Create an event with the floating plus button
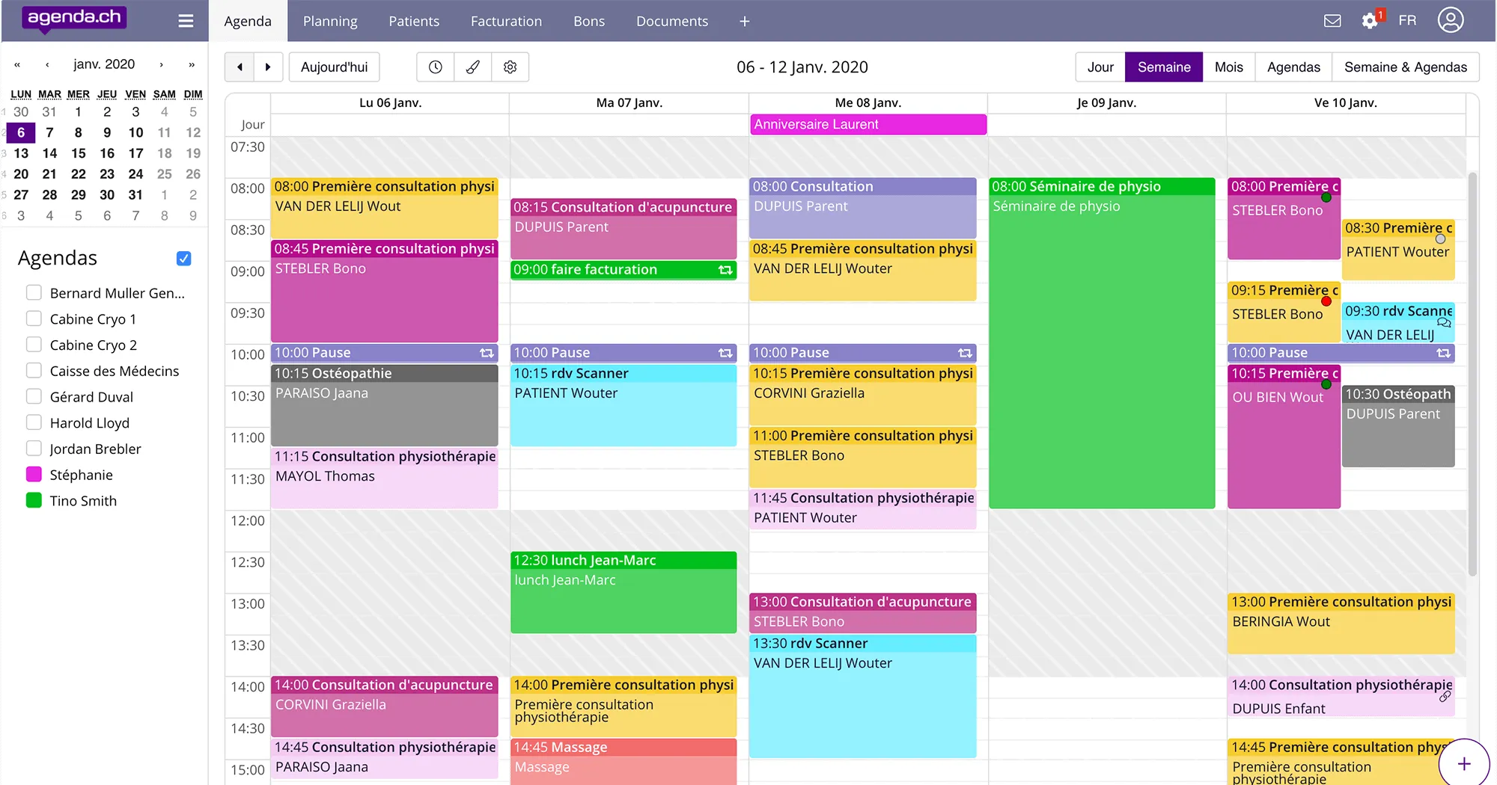 pos(1464,763)
